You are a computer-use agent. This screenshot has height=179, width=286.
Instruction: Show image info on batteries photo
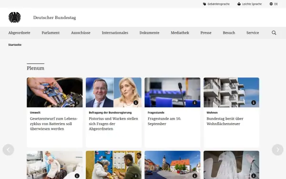[x=77, y=103]
